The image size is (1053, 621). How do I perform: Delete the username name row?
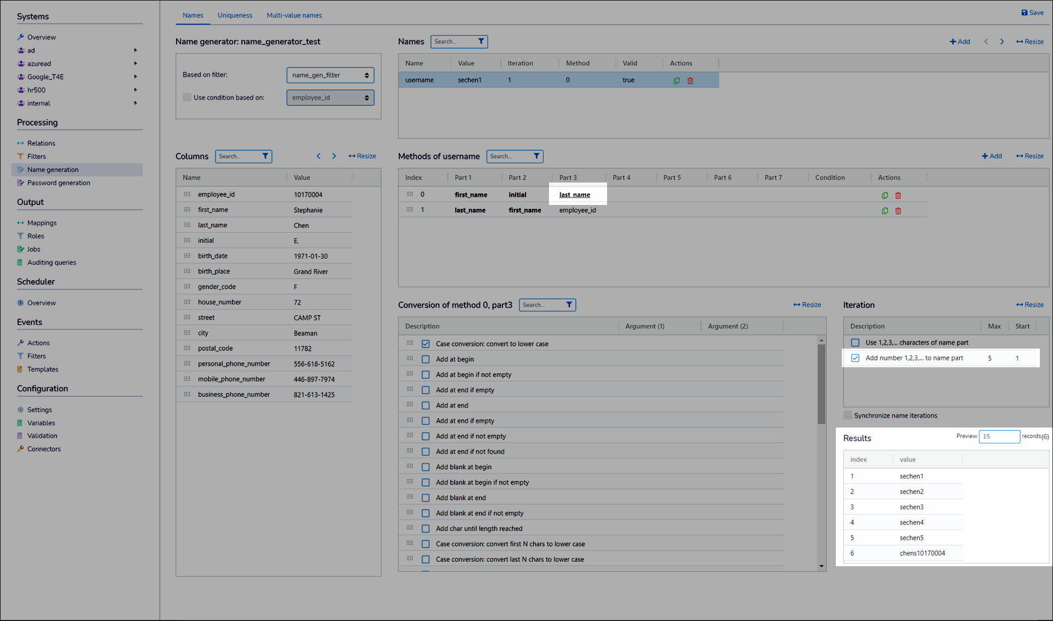click(x=690, y=81)
